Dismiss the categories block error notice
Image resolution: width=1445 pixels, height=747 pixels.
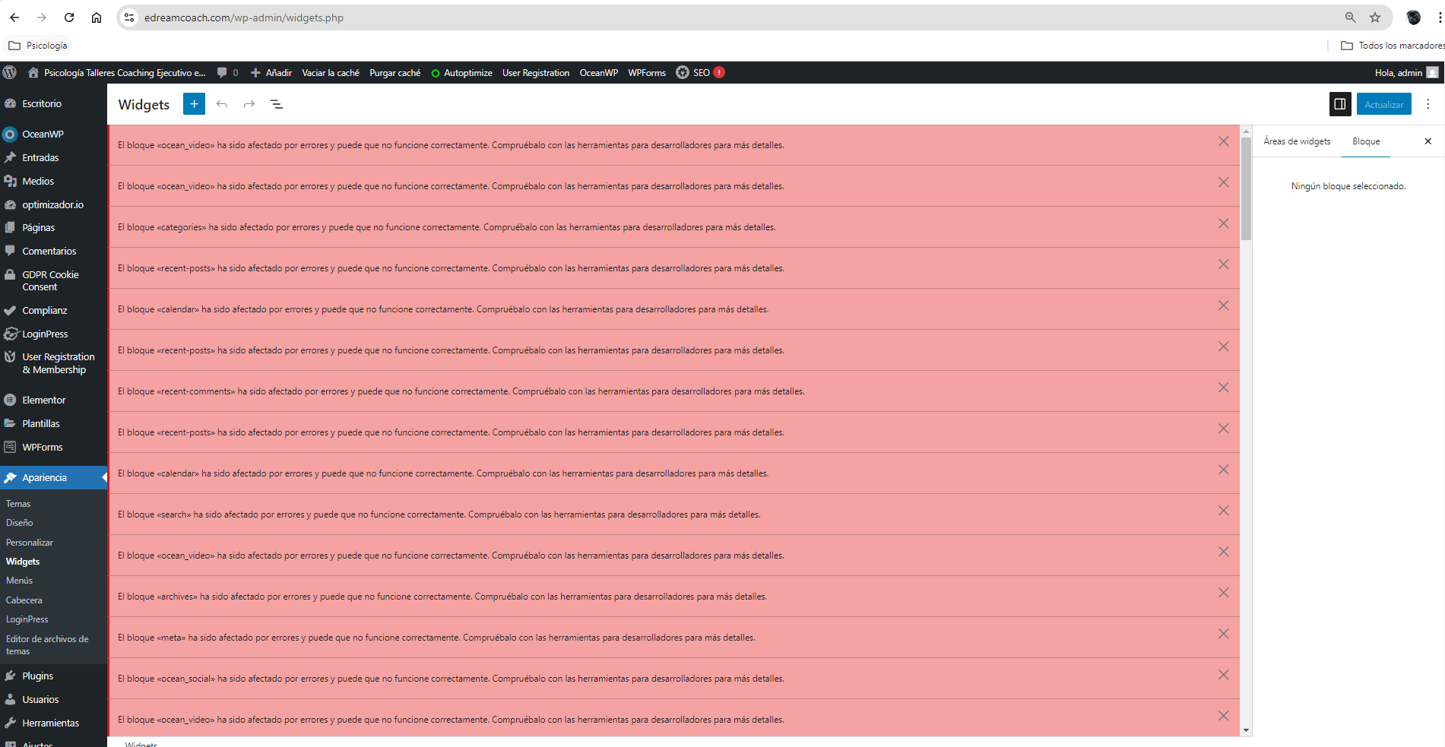(1223, 223)
